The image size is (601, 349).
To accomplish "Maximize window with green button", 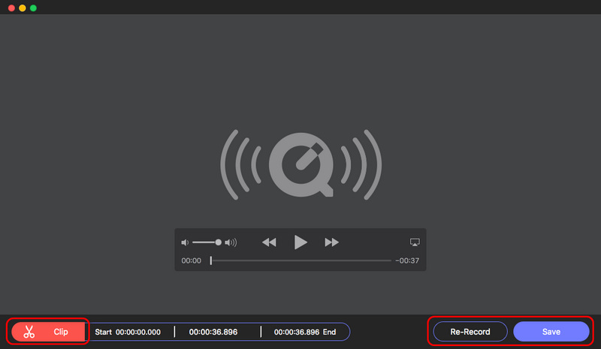I will tap(33, 8).
